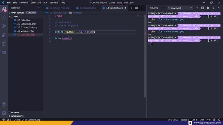Open the Extensions view
The image size is (223, 125).
pos(4,44)
